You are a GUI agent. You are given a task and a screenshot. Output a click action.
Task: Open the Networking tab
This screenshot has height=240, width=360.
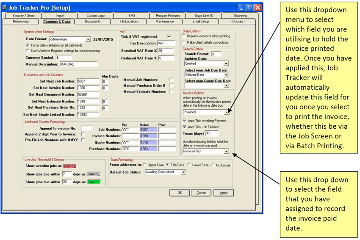tap(21, 21)
